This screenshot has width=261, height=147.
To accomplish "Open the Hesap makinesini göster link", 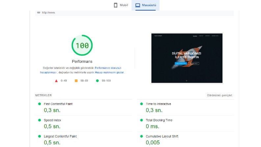I will tap(109, 73).
